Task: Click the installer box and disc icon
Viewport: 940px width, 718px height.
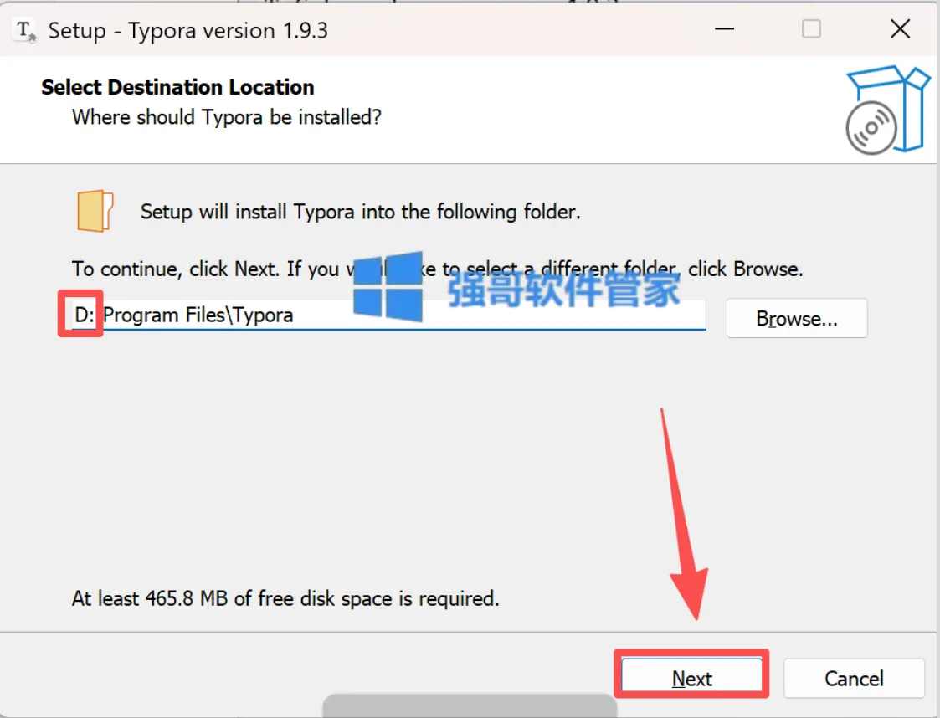Action: (886, 110)
